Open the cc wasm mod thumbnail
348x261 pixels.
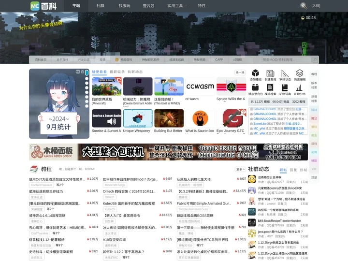(200, 87)
